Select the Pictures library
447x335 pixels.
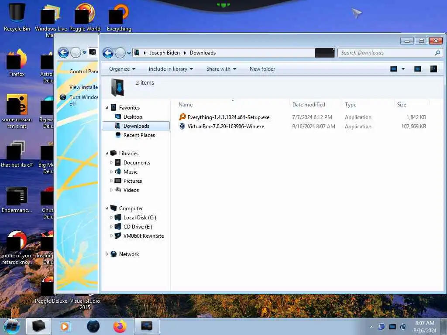(133, 181)
